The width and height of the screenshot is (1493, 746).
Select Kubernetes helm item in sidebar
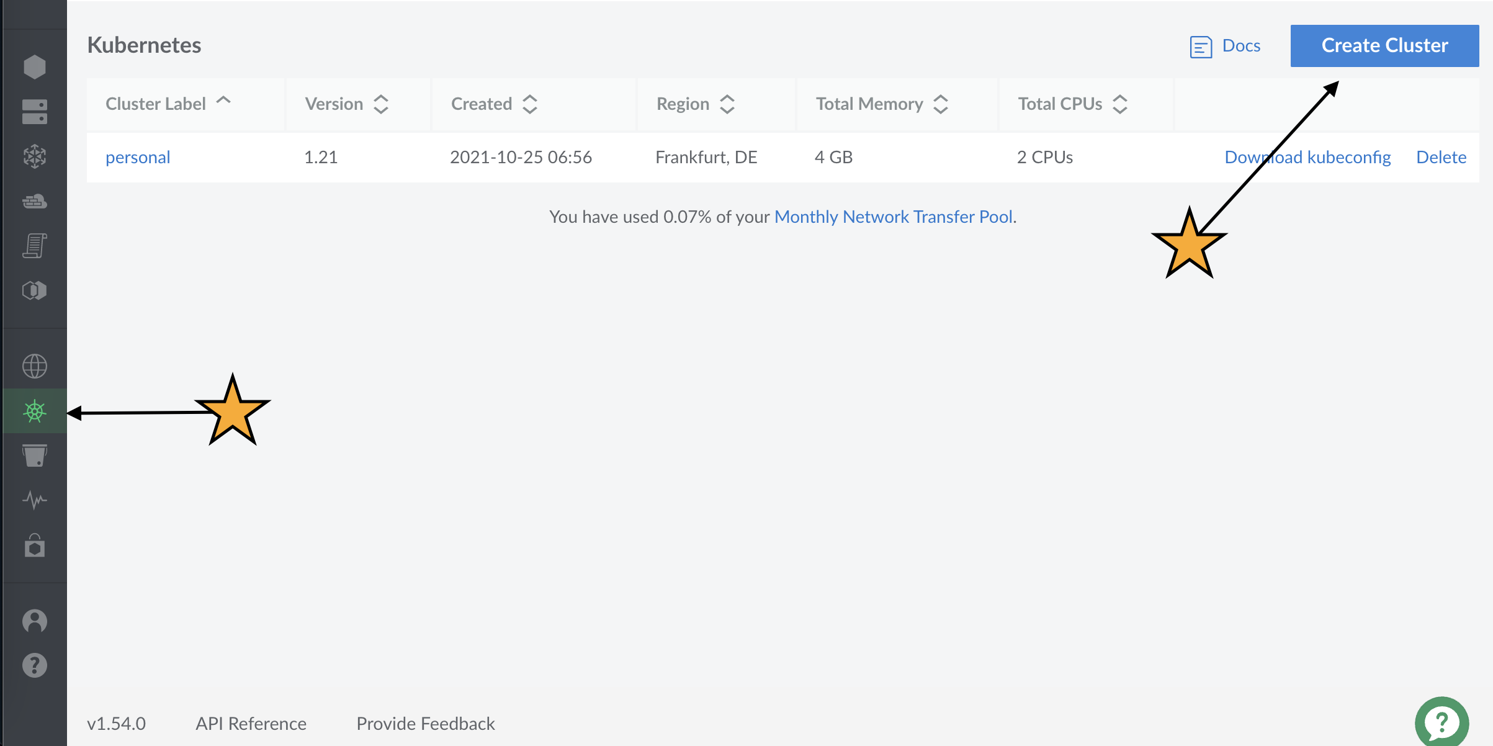coord(35,411)
